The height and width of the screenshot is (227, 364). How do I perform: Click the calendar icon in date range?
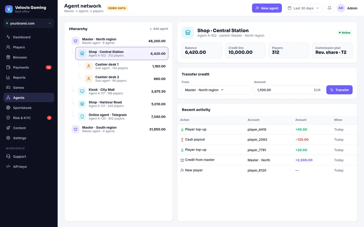click(x=289, y=8)
